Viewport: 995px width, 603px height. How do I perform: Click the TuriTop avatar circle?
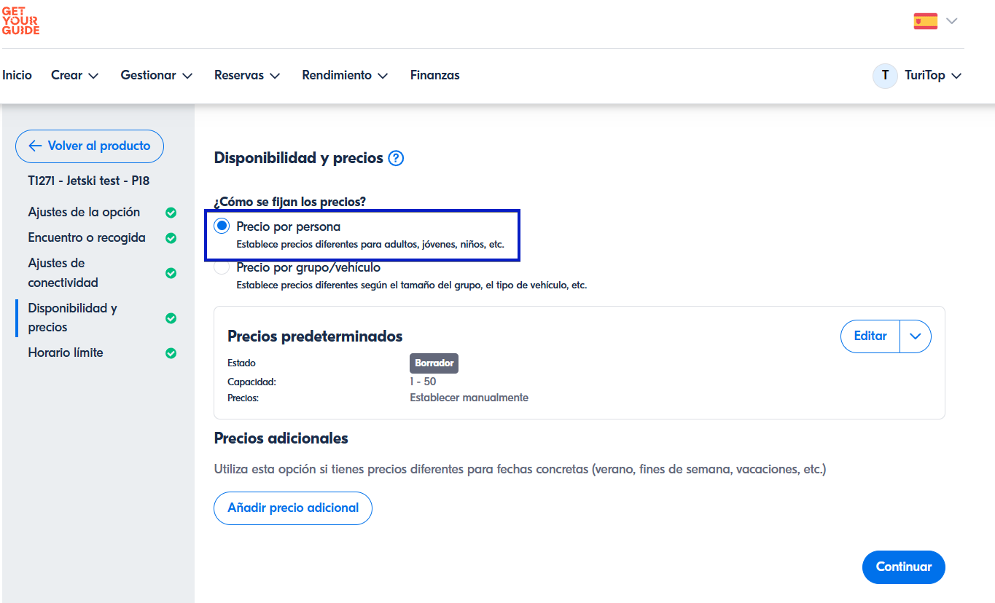point(885,76)
